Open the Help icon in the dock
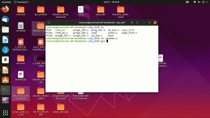 point(5,50)
